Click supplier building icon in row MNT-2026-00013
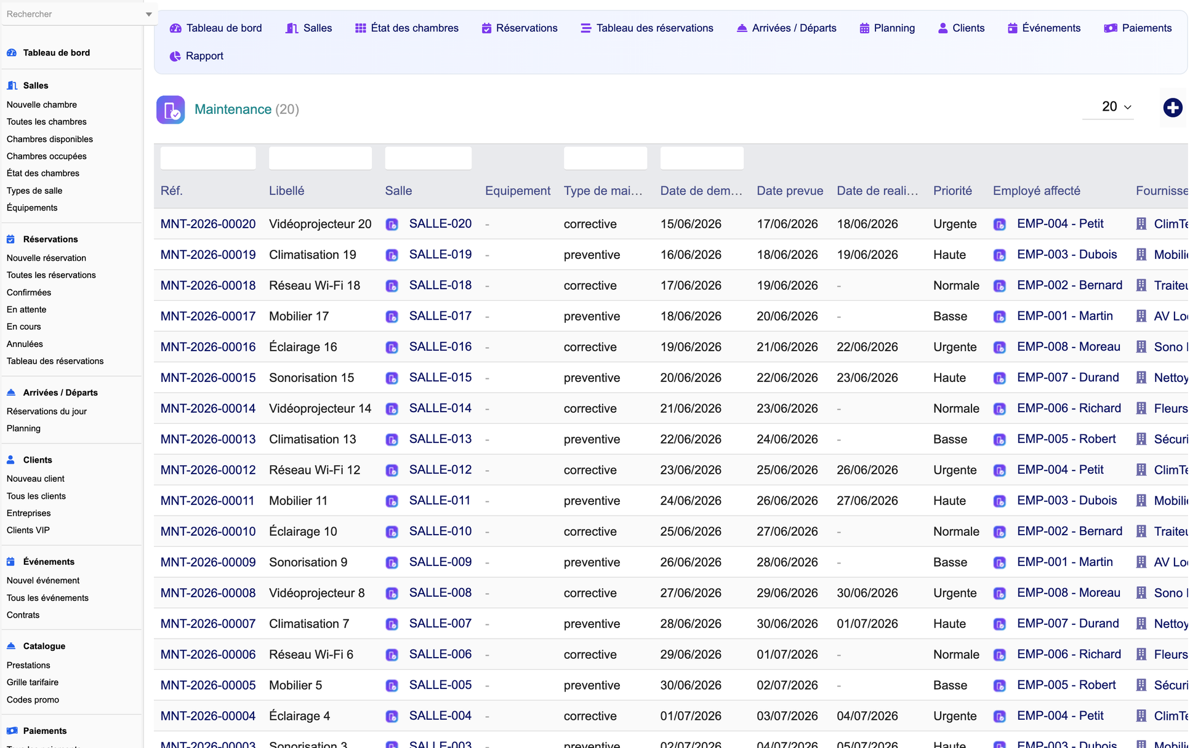Screen dimensions: 1198x748 tap(1141, 439)
